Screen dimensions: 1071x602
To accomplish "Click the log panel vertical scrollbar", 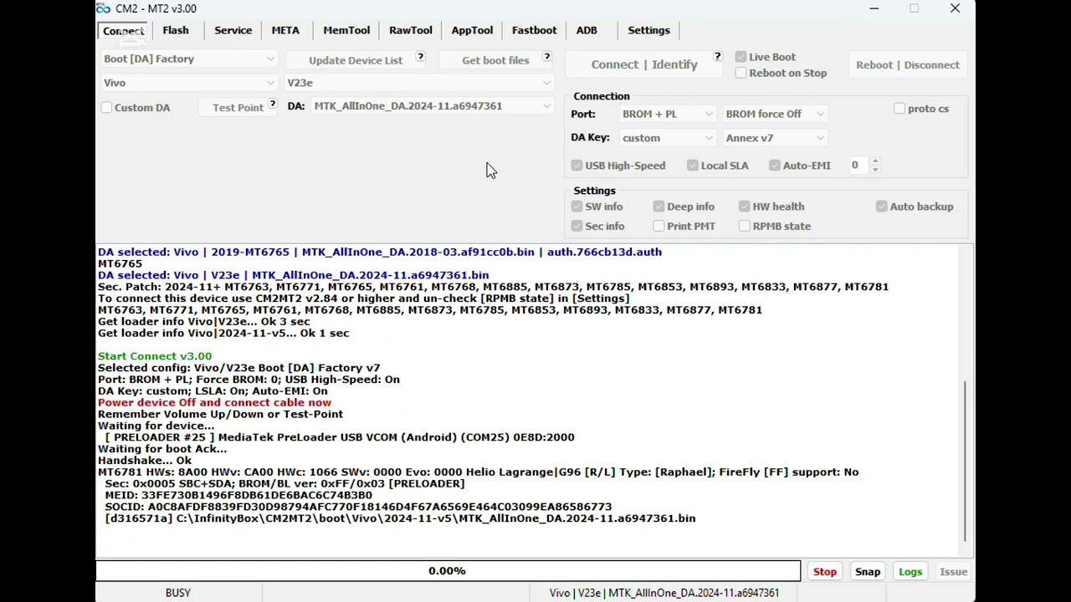I will click(x=966, y=461).
